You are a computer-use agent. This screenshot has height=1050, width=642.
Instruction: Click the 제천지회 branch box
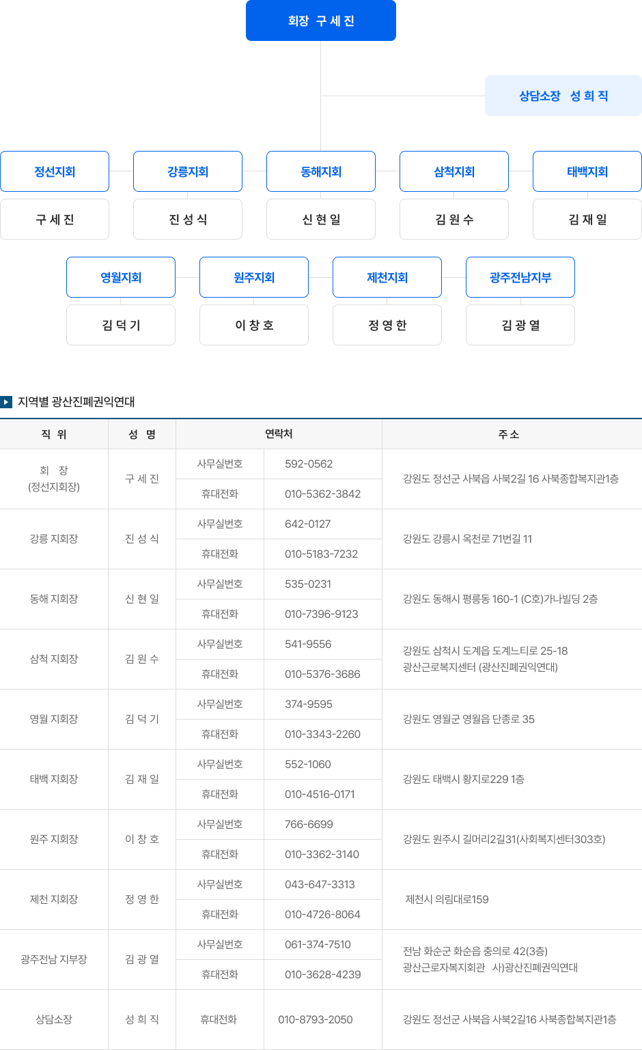point(387,278)
